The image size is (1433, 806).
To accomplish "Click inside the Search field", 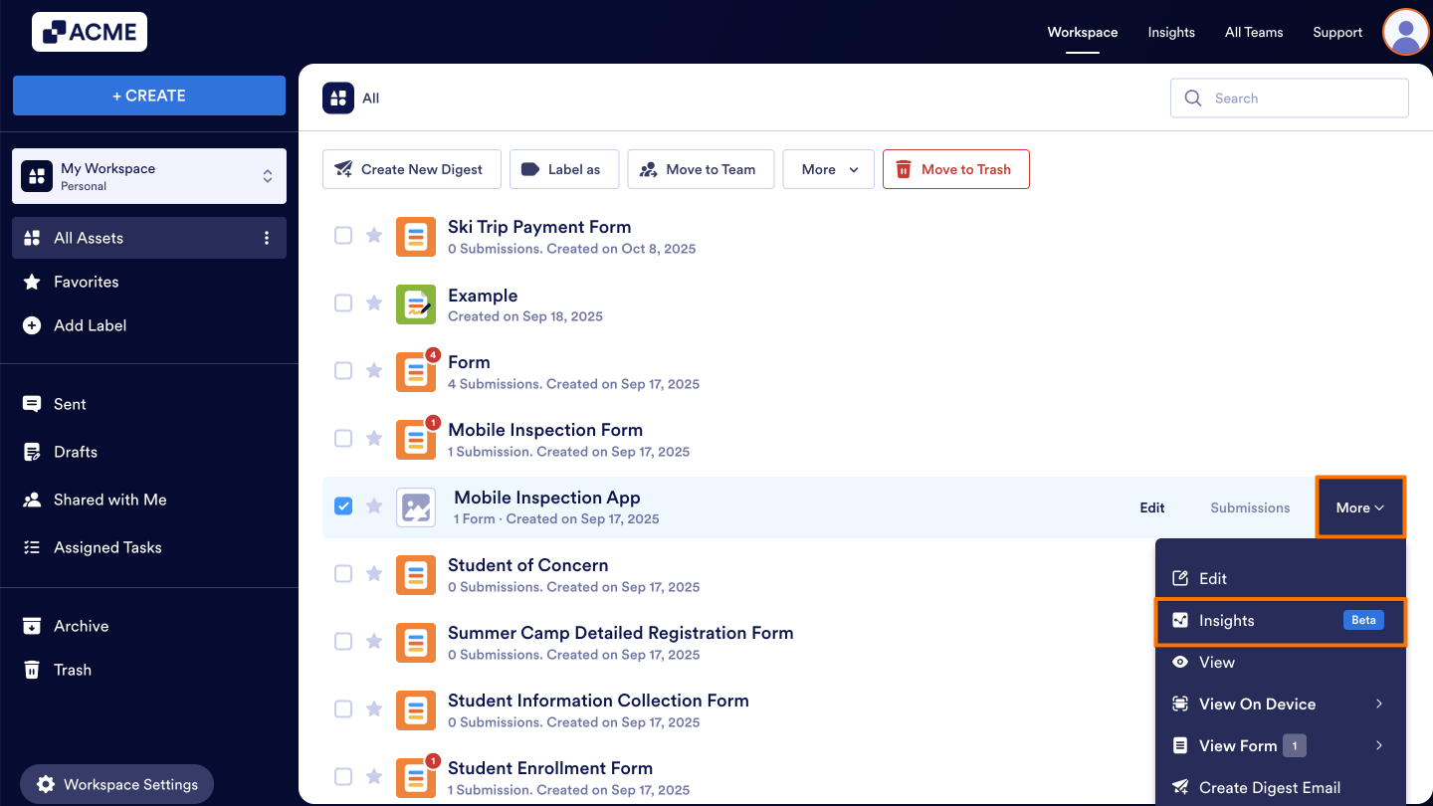I will coord(1289,98).
